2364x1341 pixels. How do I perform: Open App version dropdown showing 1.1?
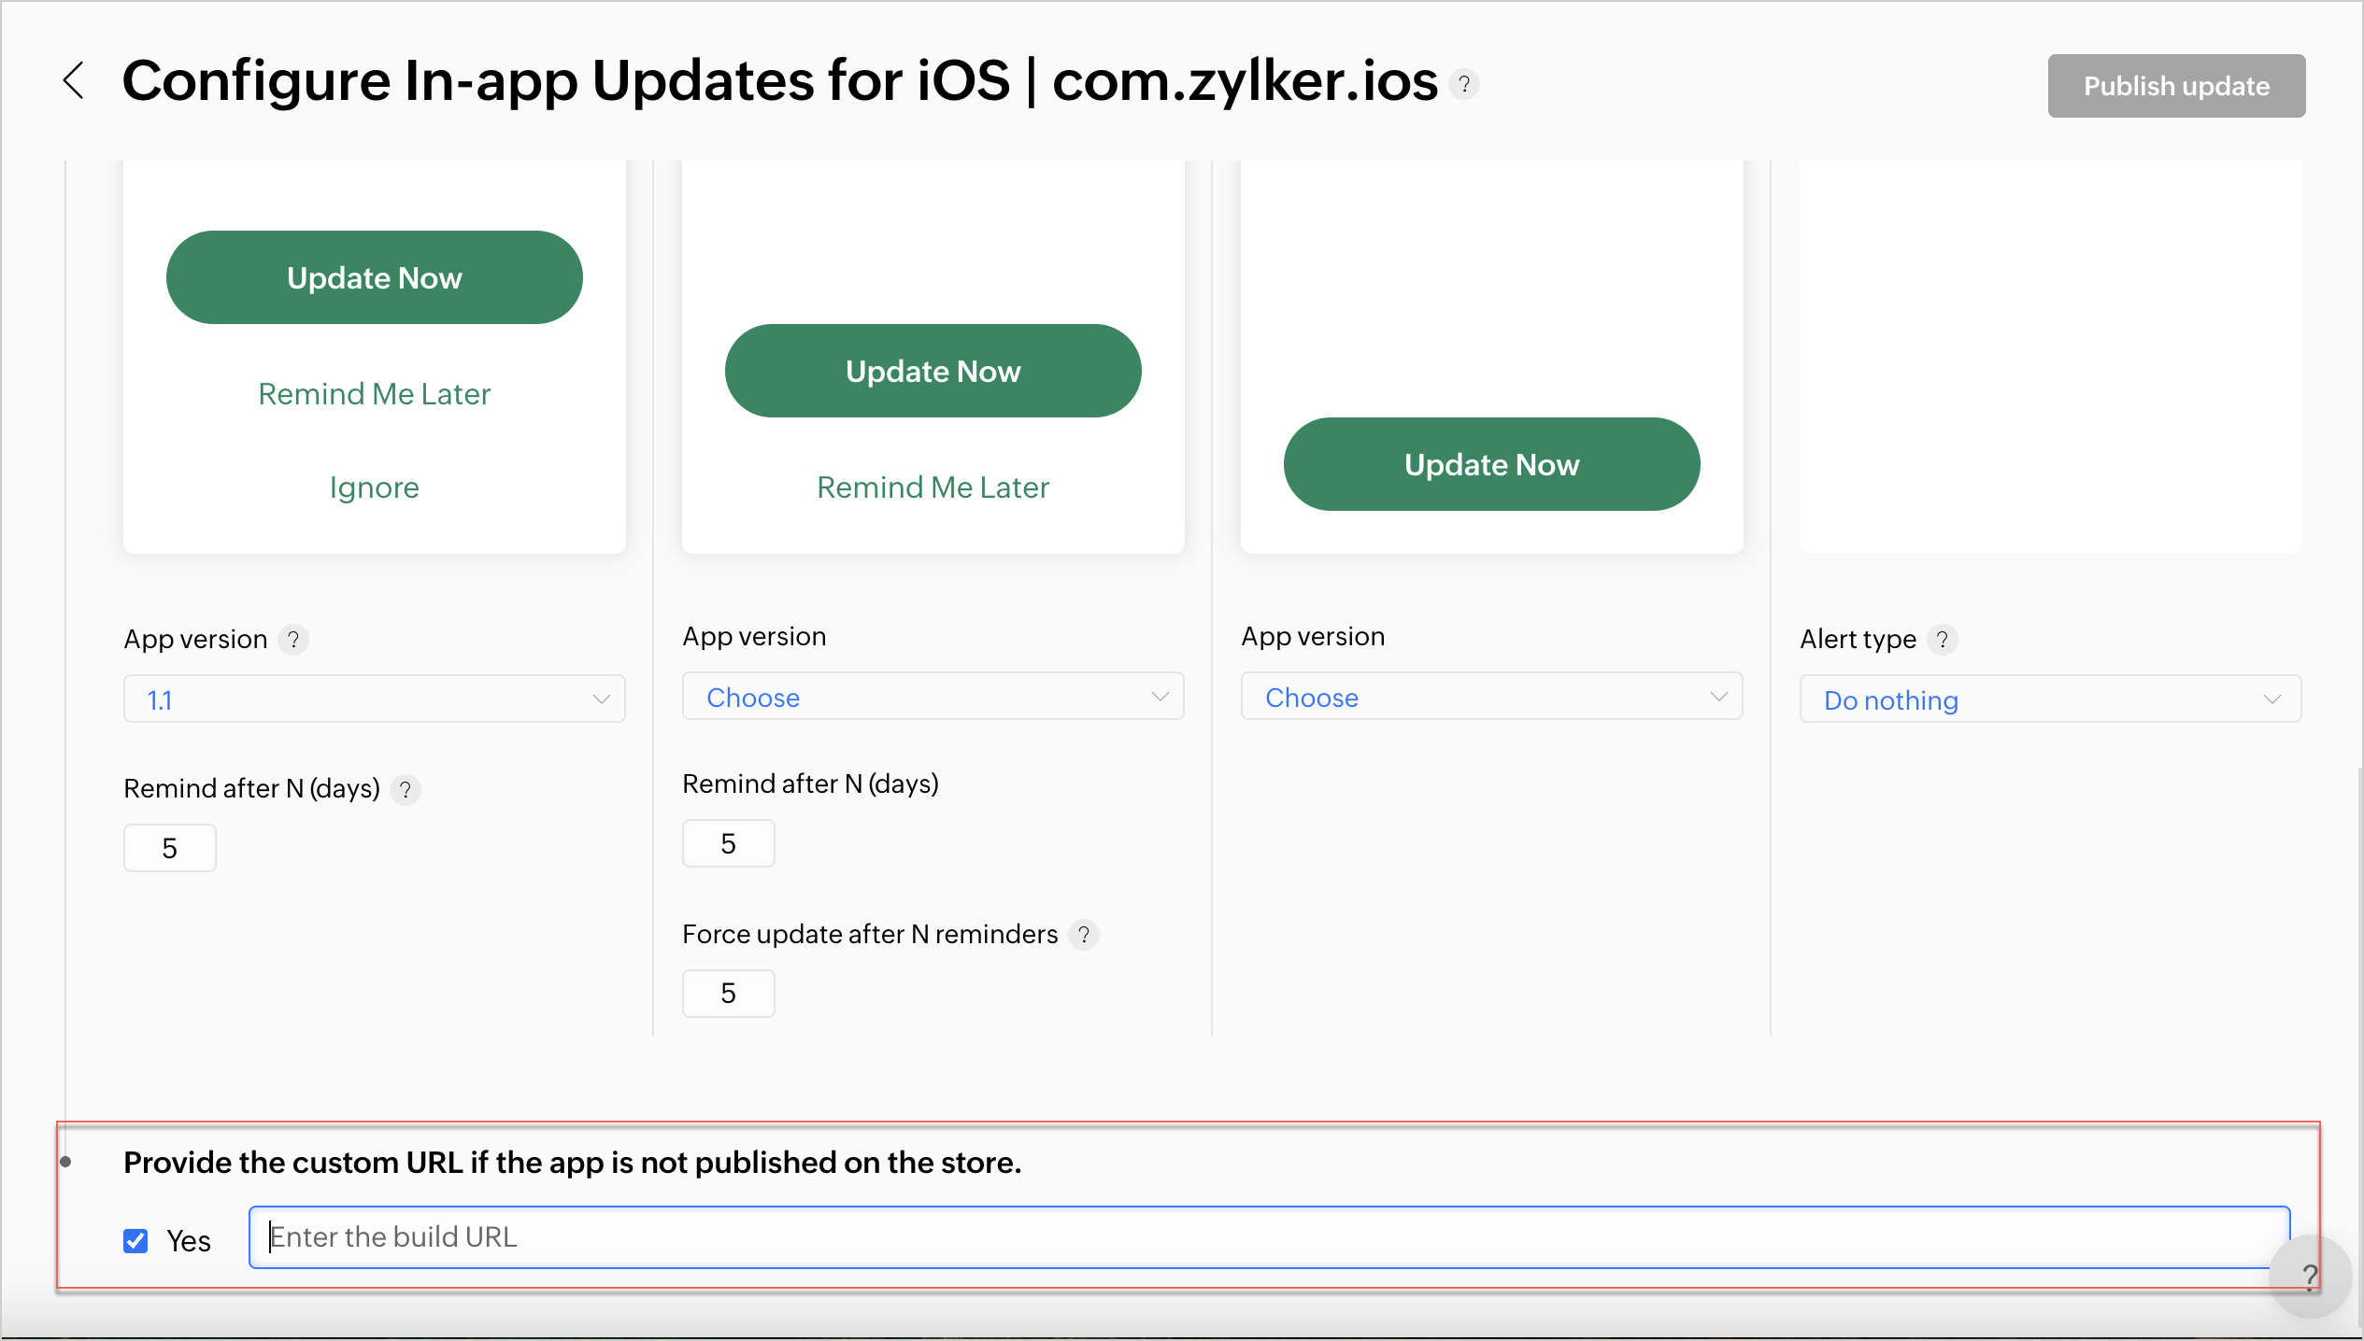(x=374, y=699)
